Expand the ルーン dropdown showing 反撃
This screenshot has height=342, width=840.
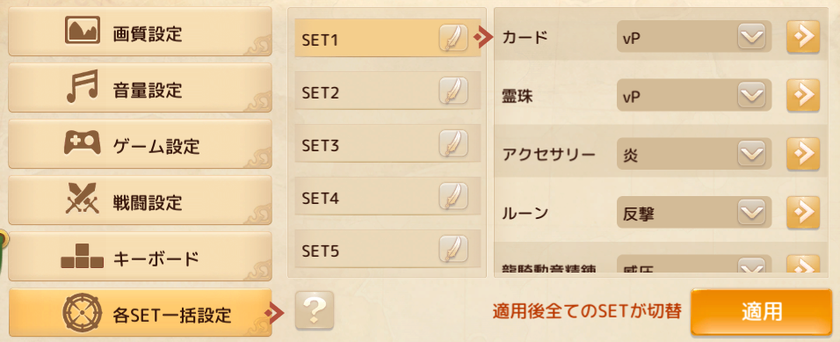pos(694,212)
